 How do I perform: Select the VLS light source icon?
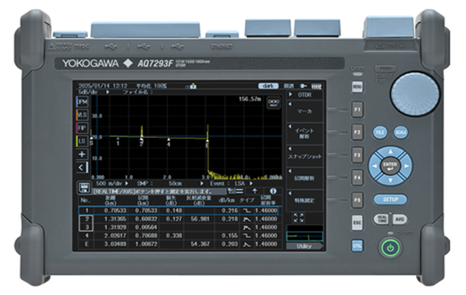[x=80, y=114]
